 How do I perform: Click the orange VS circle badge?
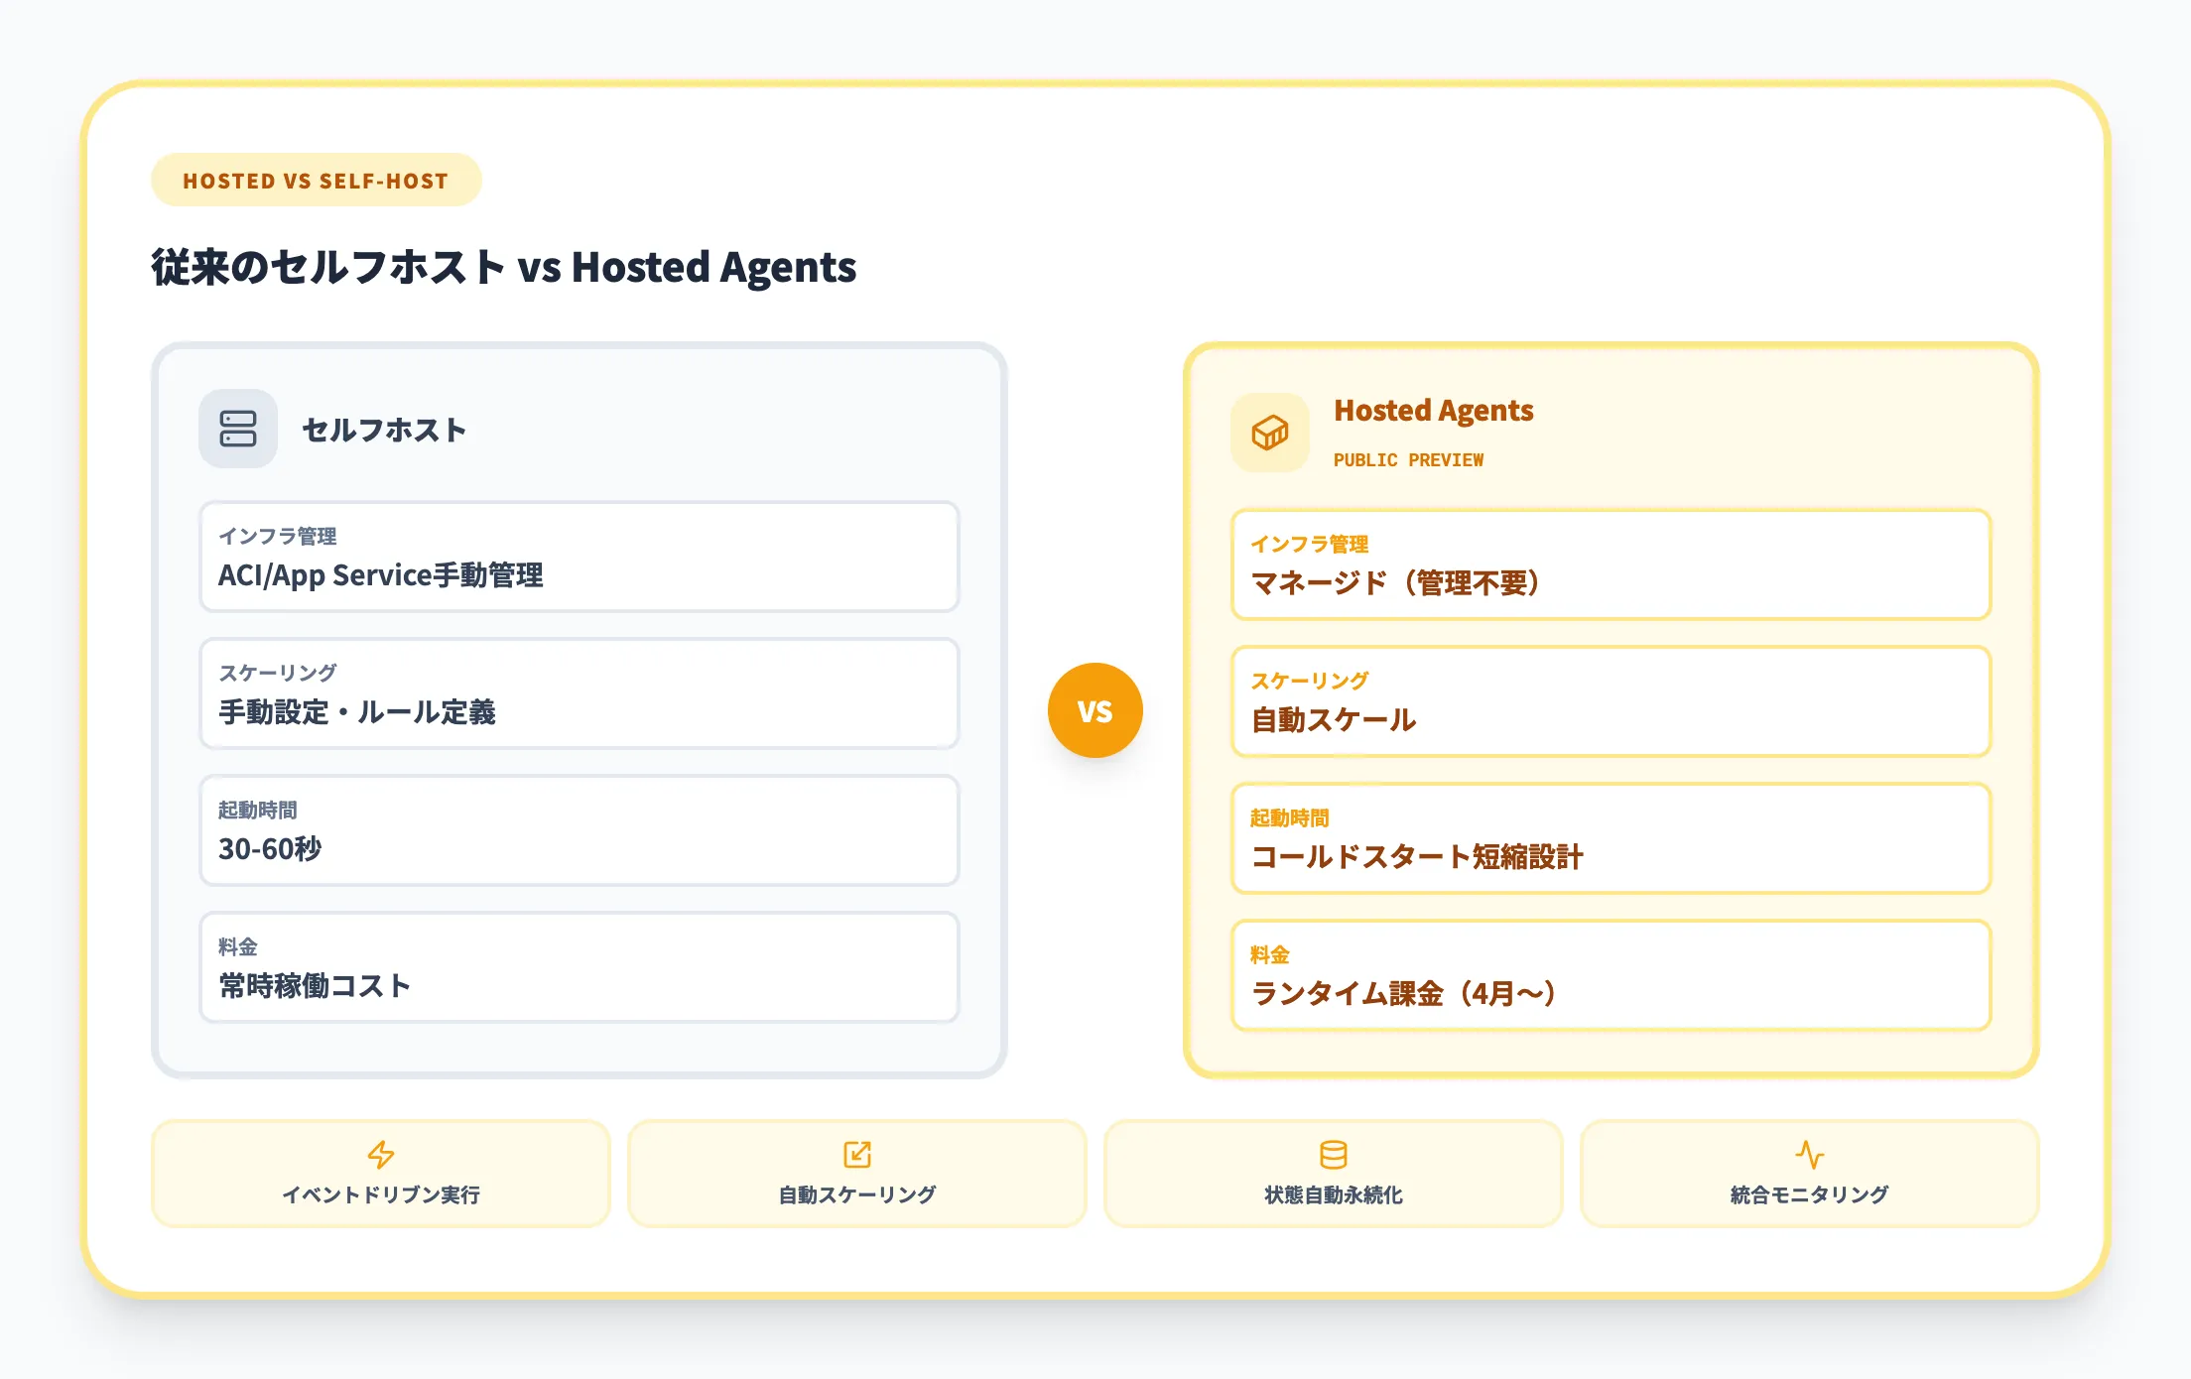point(1095,710)
